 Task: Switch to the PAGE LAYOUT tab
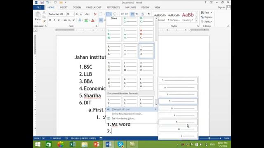tap(94, 7)
